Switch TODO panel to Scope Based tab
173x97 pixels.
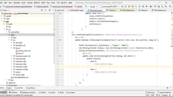tap(30, 88)
